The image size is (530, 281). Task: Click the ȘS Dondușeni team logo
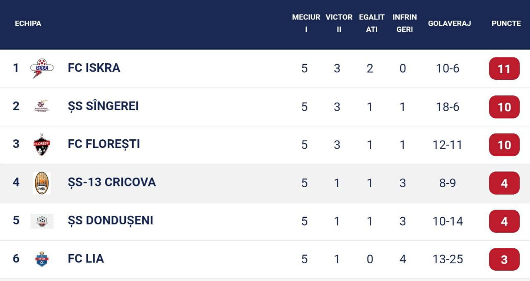[x=42, y=221]
